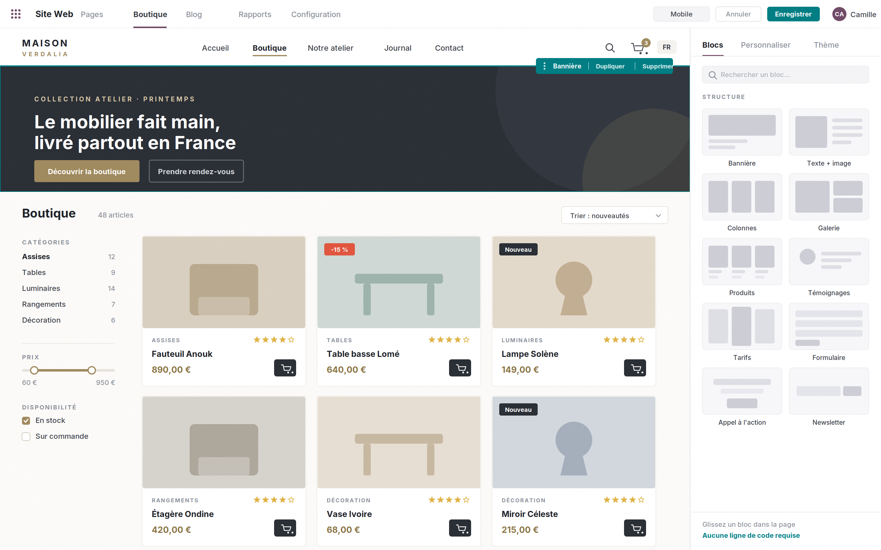Add Table basse Lomé to cart

pyautogui.click(x=460, y=368)
